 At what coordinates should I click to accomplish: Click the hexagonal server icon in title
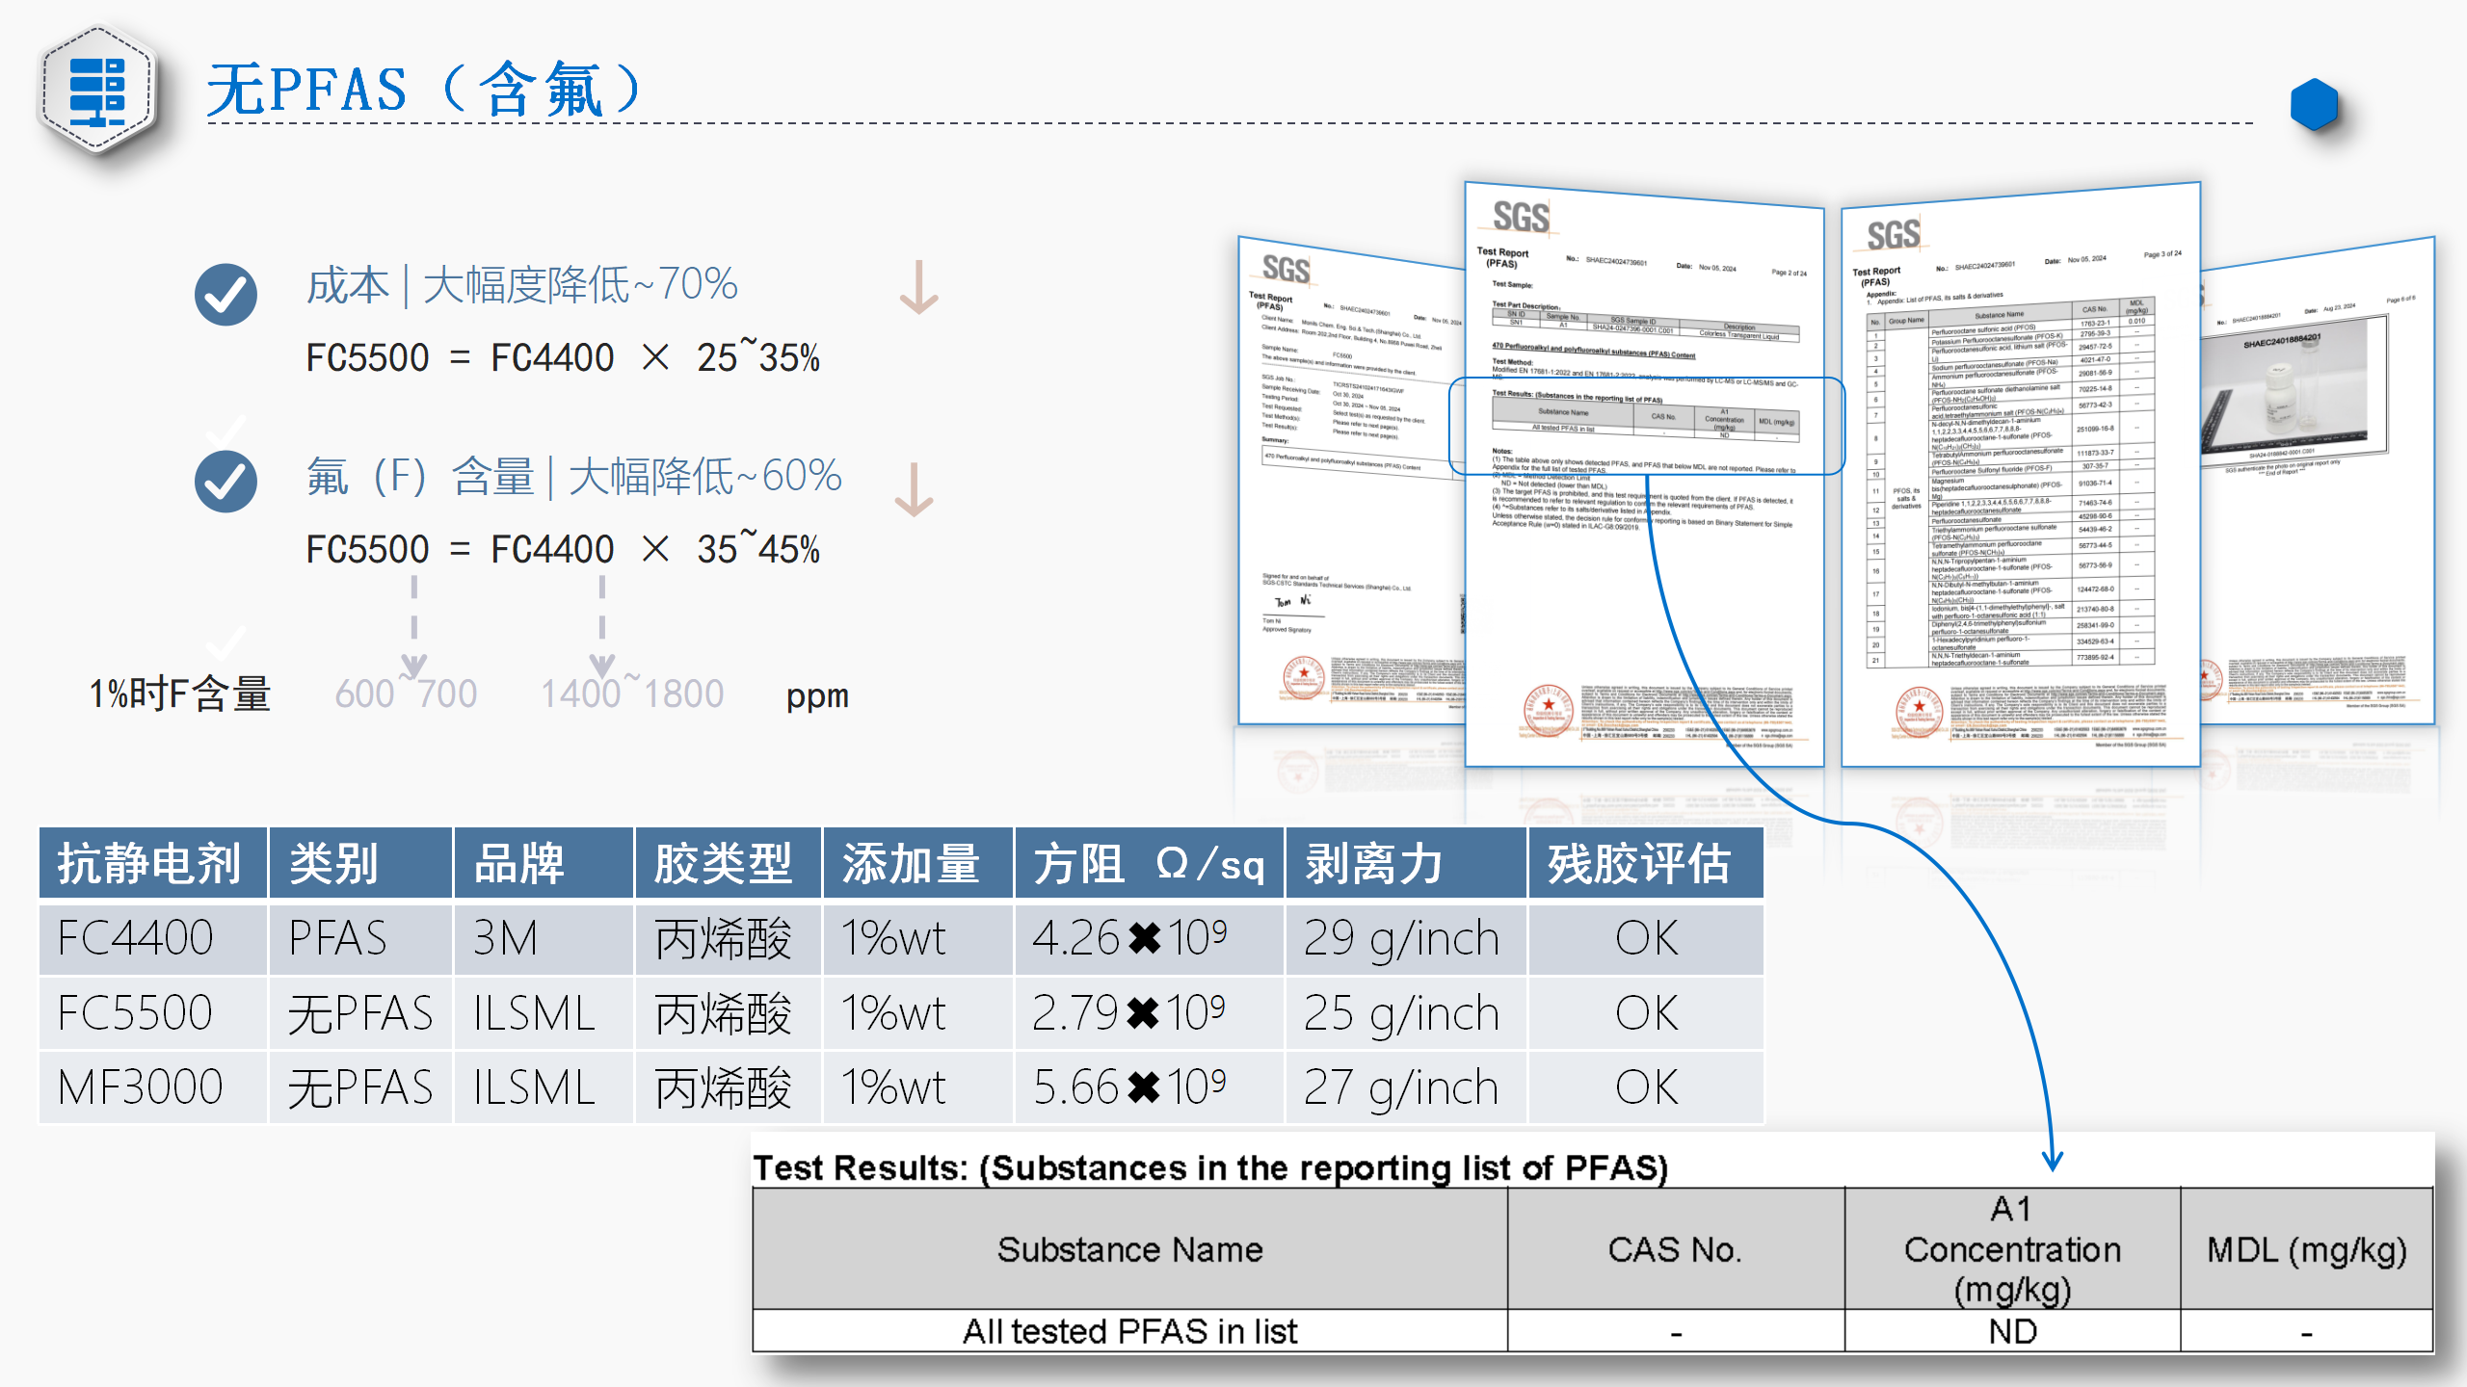[97, 90]
